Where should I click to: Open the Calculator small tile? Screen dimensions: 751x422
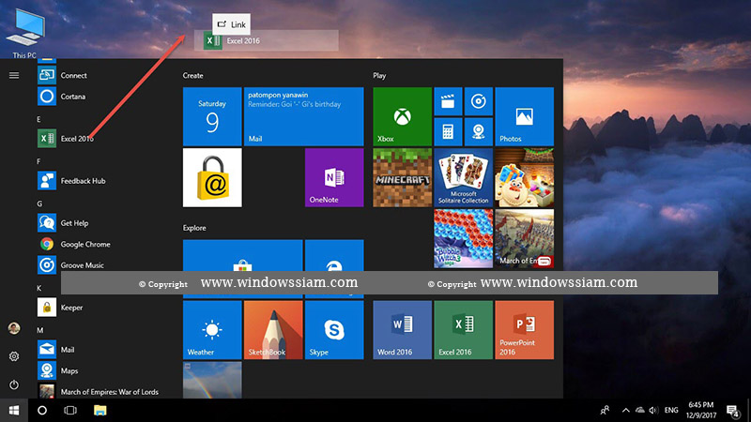pyautogui.click(x=448, y=131)
